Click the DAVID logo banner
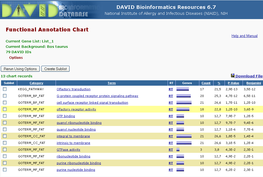The height and width of the screenshot is (177, 263). coord(50,9)
